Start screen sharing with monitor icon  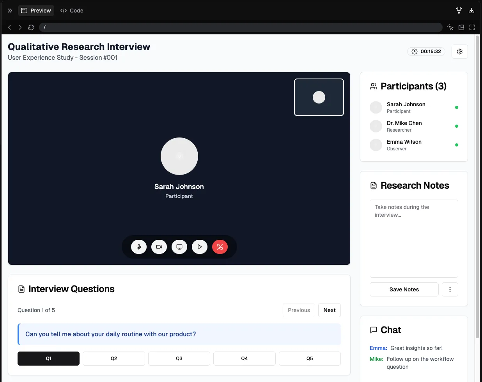point(179,247)
